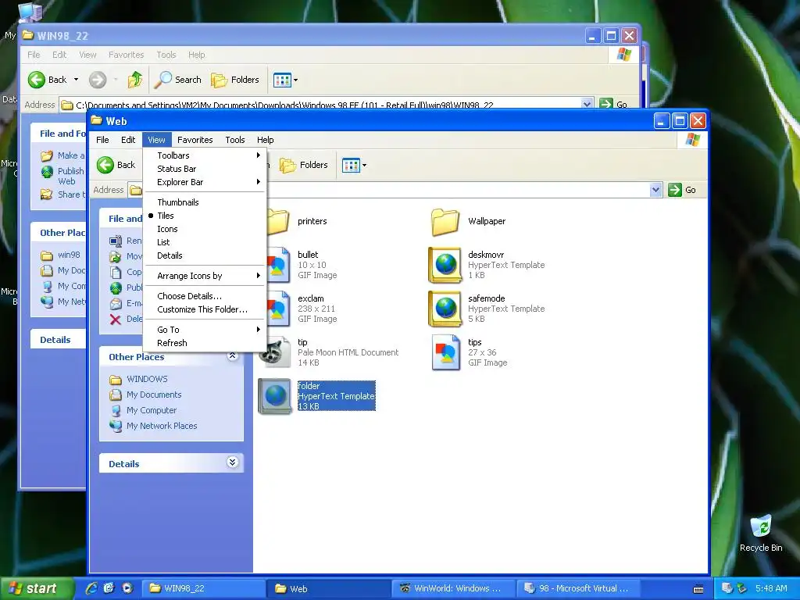Click the Start button
The height and width of the screenshot is (600, 800).
[x=37, y=588]
